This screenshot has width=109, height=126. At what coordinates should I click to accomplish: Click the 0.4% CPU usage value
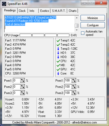(74, 35)
